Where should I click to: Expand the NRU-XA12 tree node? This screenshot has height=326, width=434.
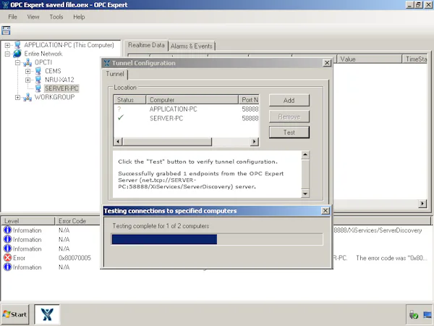coord(28,80)
